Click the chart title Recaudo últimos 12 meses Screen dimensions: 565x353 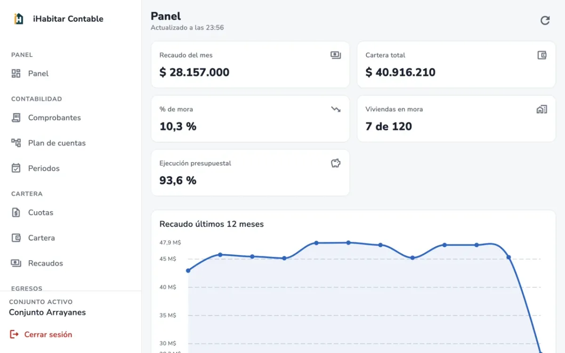click(211, 224)
